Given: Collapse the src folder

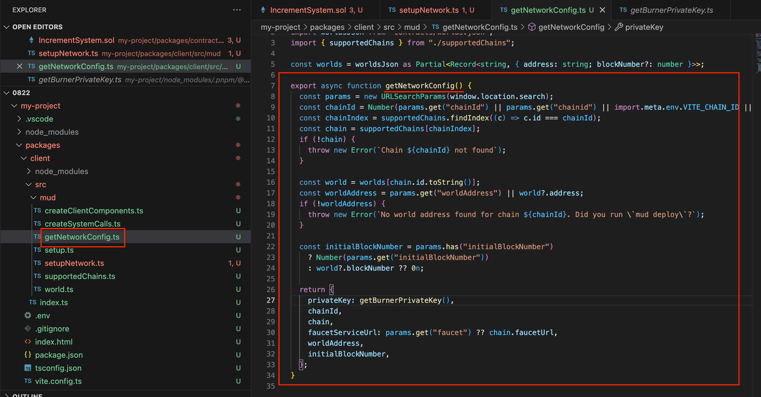Looking at the screenshot, I should (29, 184).
